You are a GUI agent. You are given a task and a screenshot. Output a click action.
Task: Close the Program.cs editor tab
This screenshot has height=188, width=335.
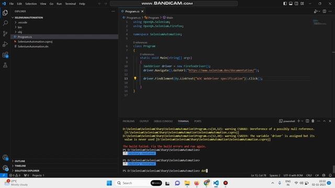[142, 11]
